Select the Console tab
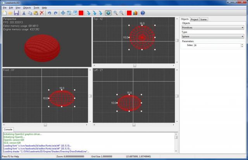The height and width of the screenshot is (160, 248). [8, 129]
